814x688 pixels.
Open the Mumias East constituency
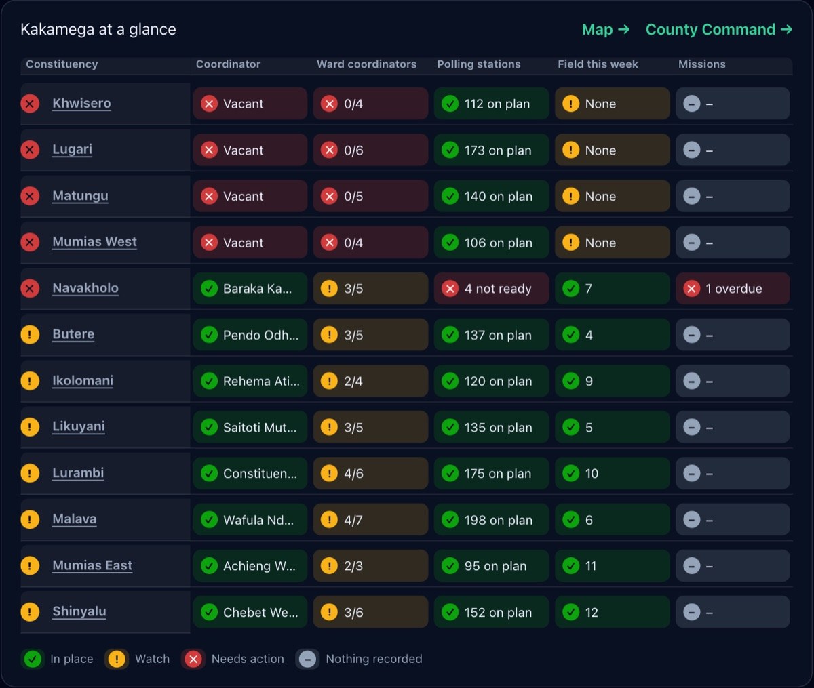[x=92, y=565]
